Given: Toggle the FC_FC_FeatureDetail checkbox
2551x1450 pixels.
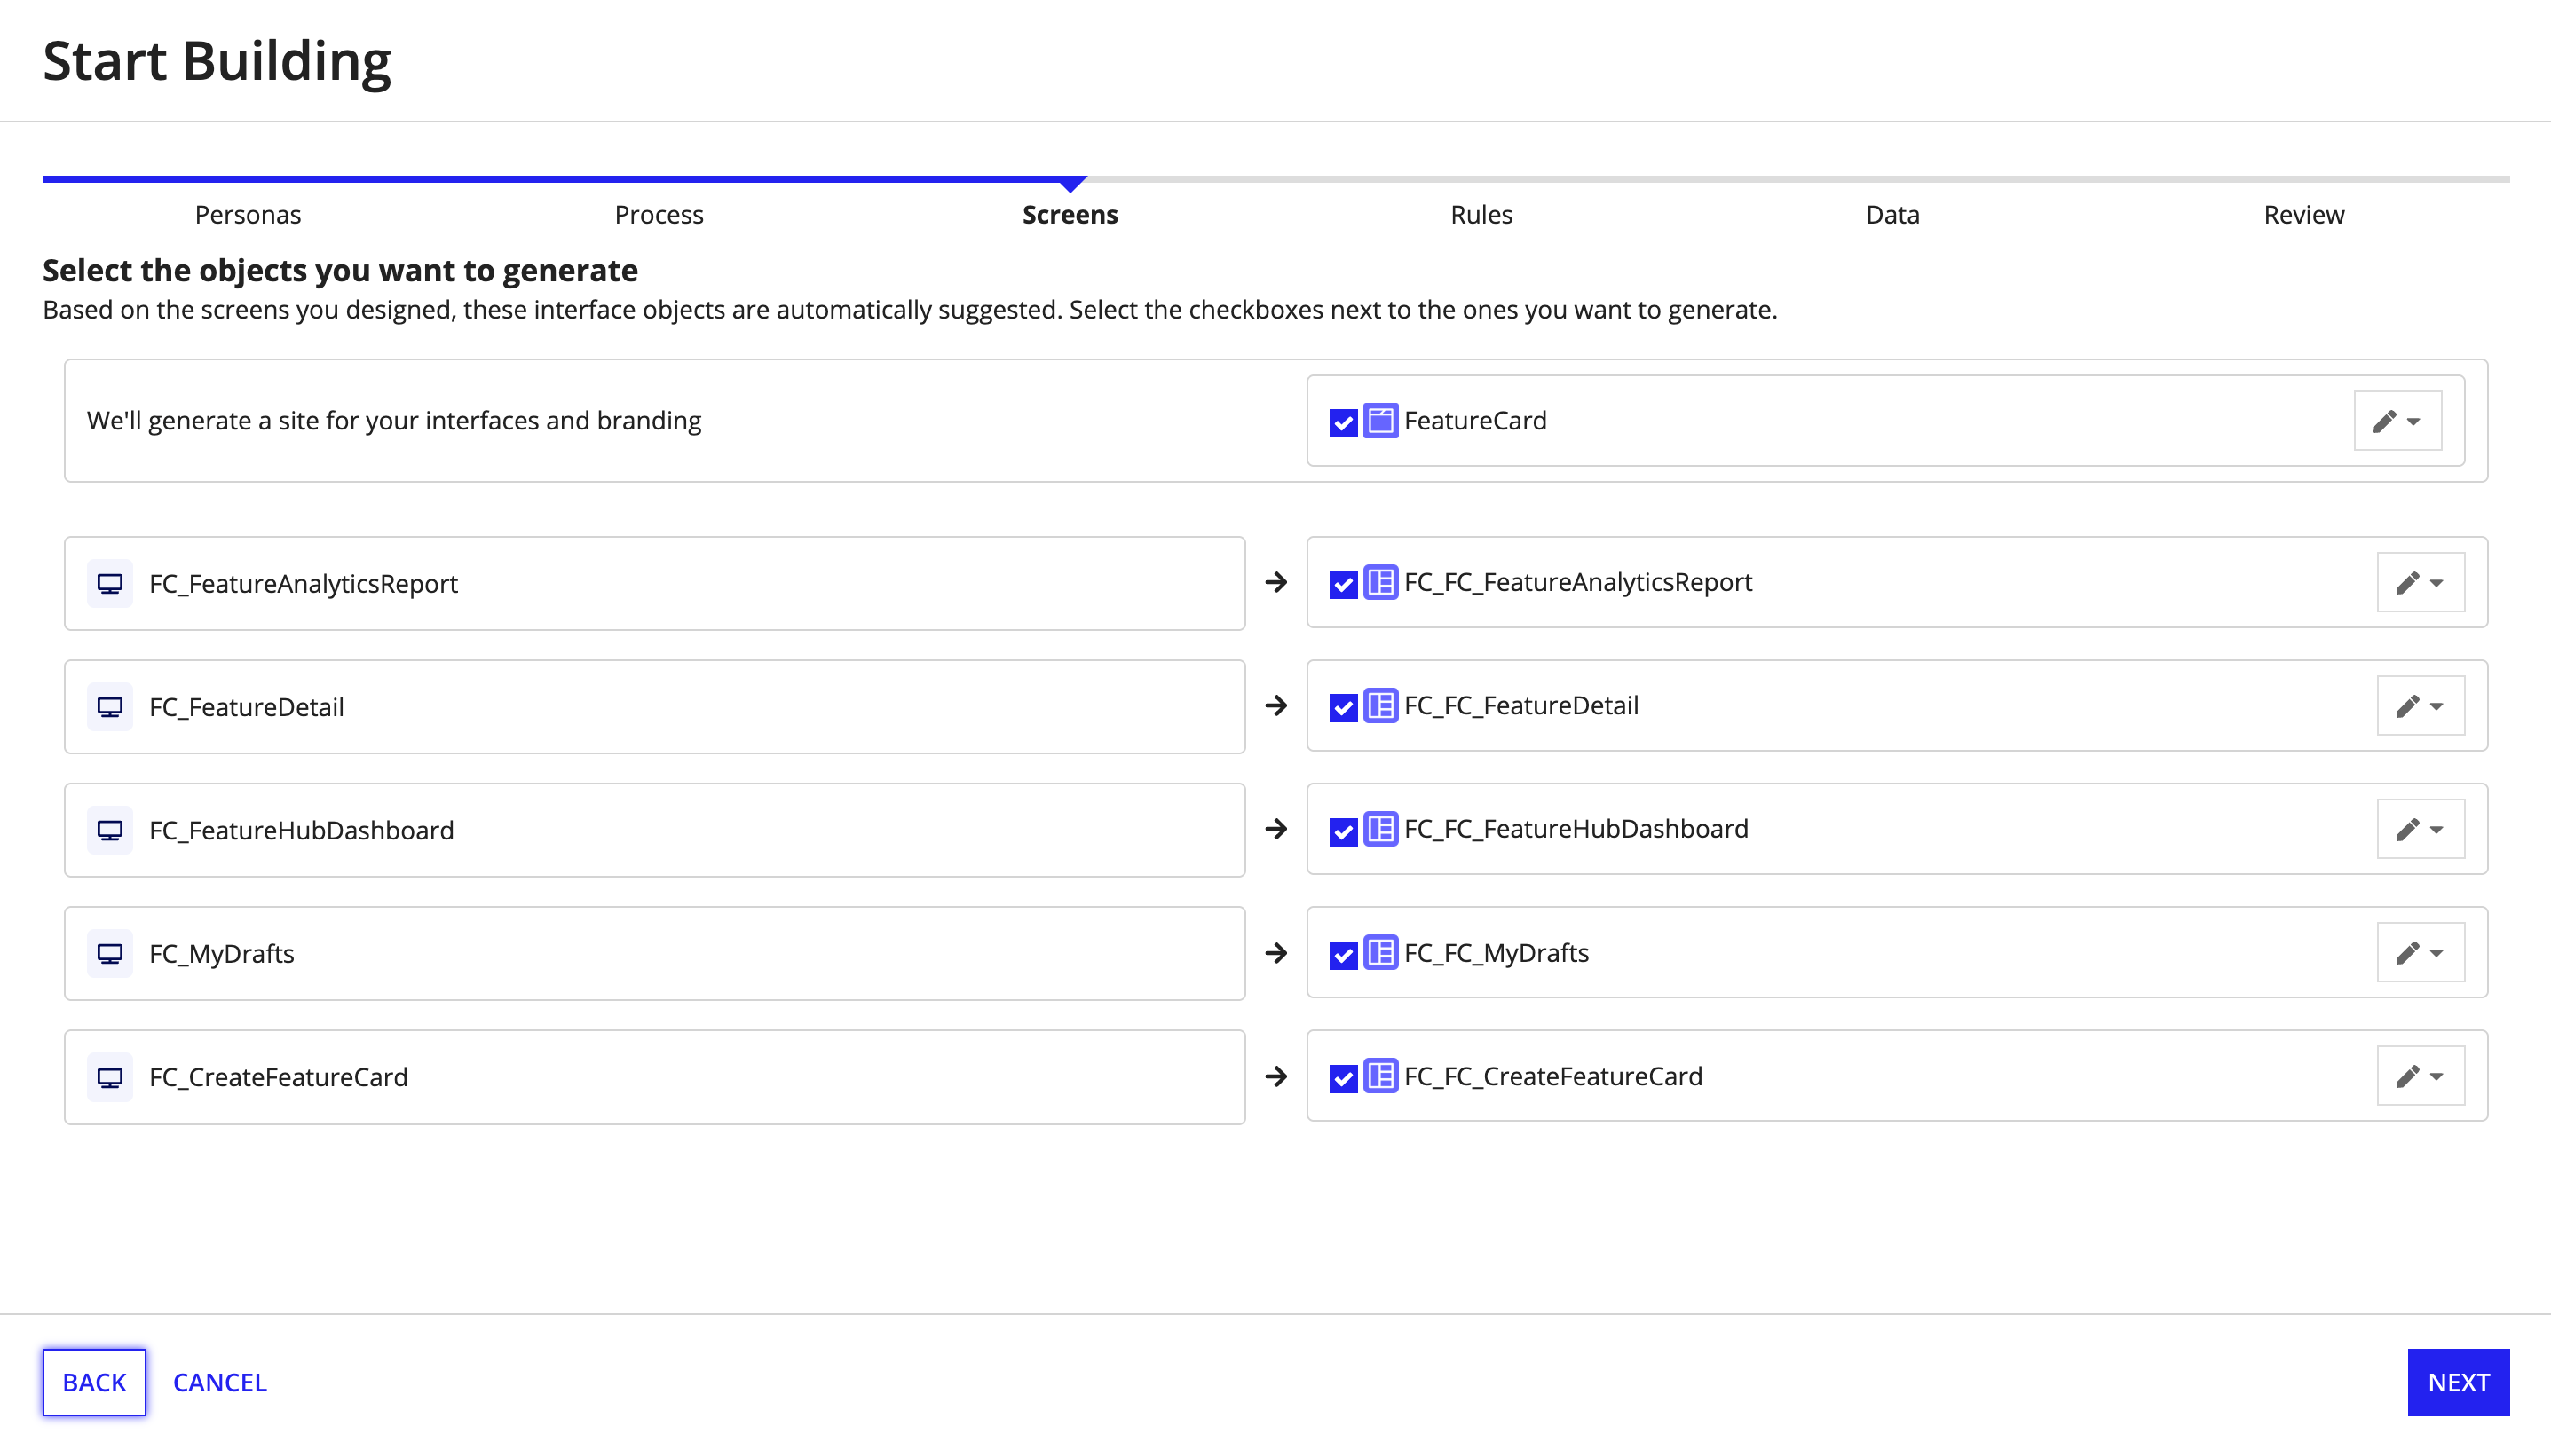Looking at the screenshot, I should pyautogui.click(x=1343, y=708).
